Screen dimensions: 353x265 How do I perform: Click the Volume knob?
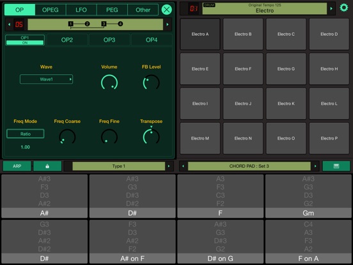coord(109,83)
